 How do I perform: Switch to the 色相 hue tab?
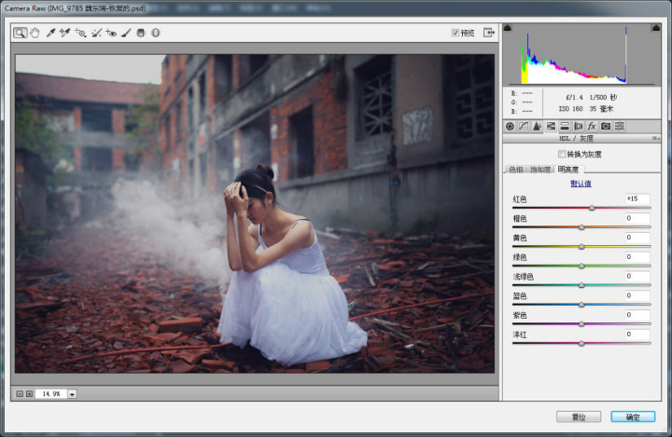[515, 170]
